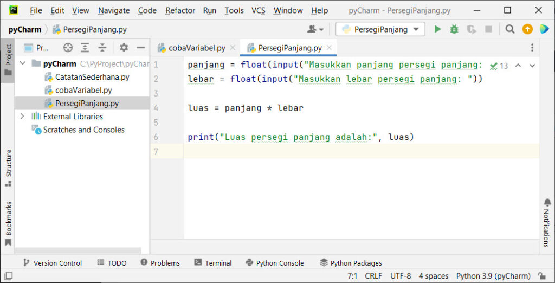Open the Run menu

pos(210,11)
